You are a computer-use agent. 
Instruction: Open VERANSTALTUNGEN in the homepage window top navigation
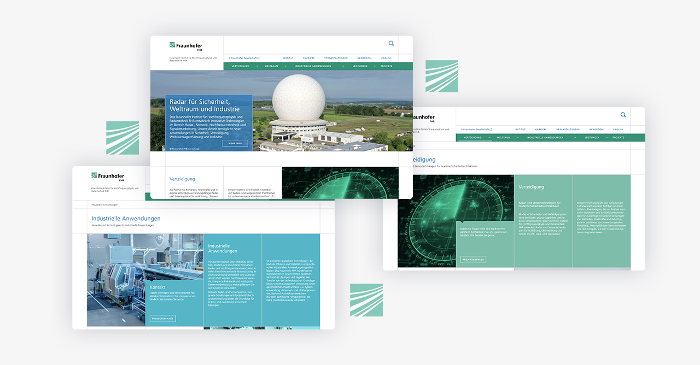coord(336,58)
